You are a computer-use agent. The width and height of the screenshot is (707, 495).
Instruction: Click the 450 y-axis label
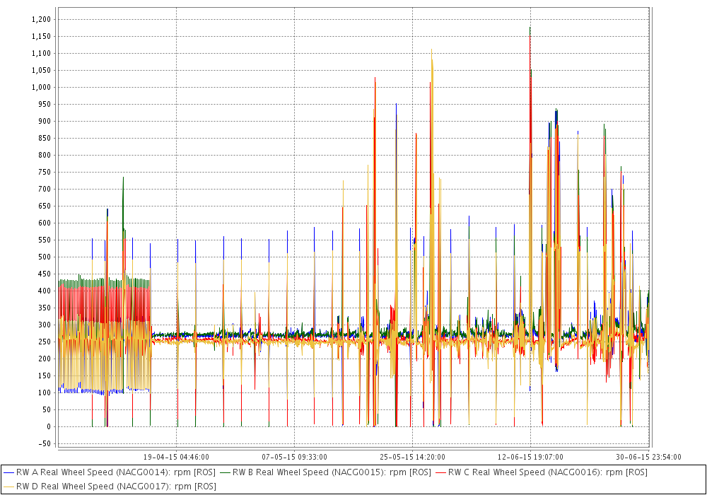[44, 274]
